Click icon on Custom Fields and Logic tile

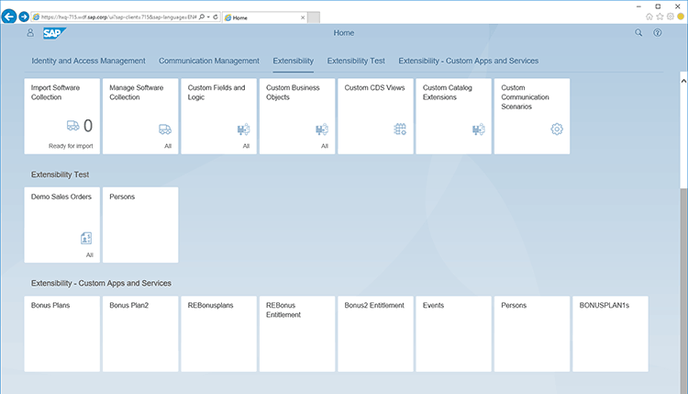coord(243,129)
